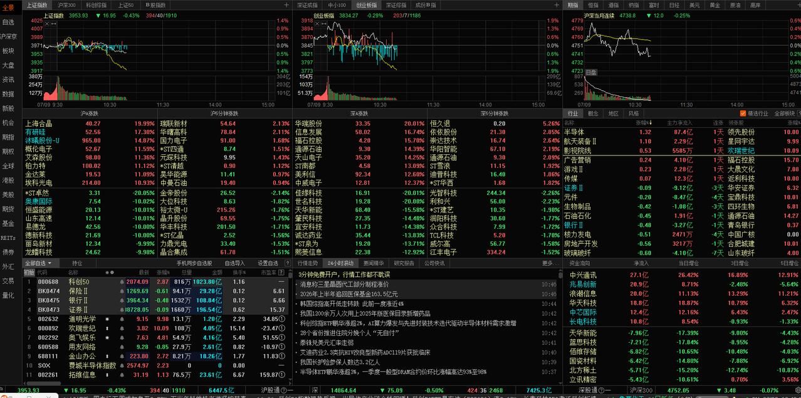This screenshot has width=801, height=398.
Task: Click the alert bell icon on 证券Ⅱ row
Action: click(122, 310)
